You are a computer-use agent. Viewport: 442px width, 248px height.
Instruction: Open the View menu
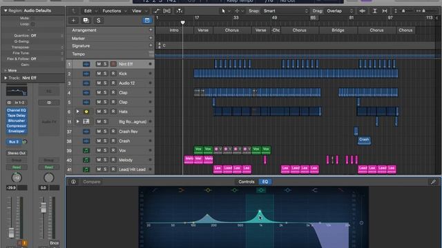[x=140, y=11]
